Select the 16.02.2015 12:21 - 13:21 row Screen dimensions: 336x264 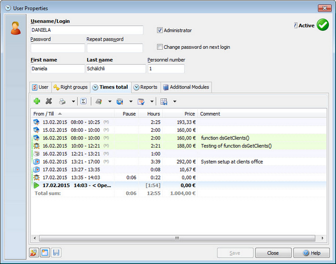tap(179, 154)
